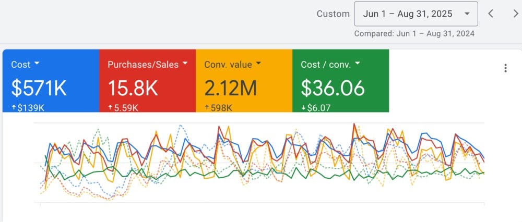Screen dimensions: 522x222
Task: Select the $36.06 cost per conversion figure
Action: 333,89
